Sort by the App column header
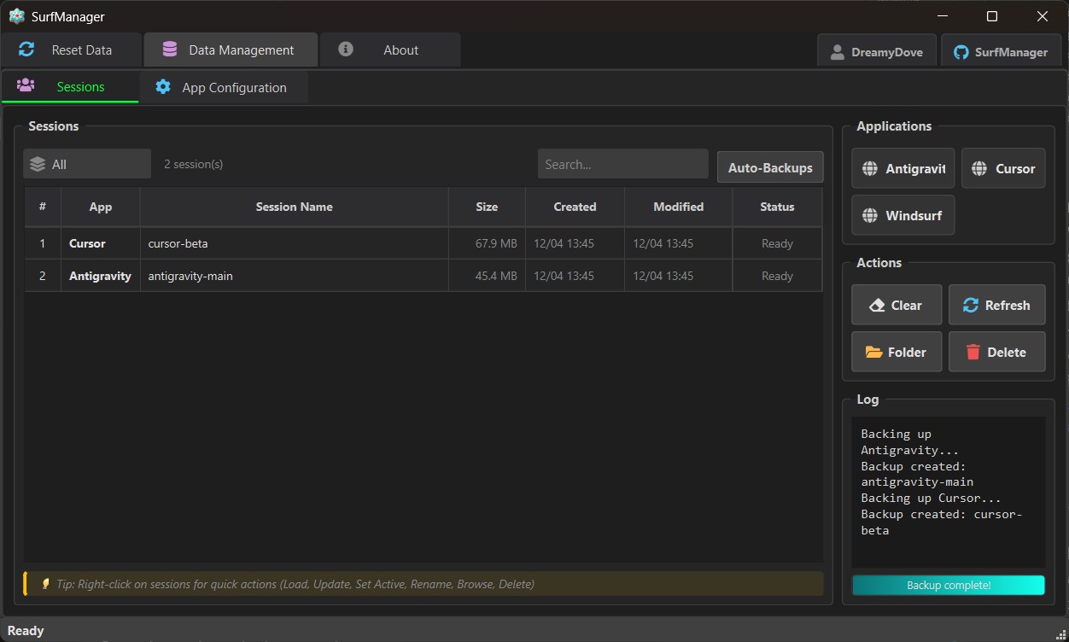1069x642 pixels. point(101,207)
